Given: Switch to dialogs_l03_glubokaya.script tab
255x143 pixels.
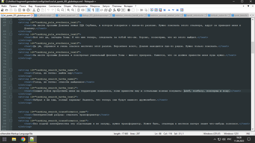Looking at the screenshot, I should (95, 16).
